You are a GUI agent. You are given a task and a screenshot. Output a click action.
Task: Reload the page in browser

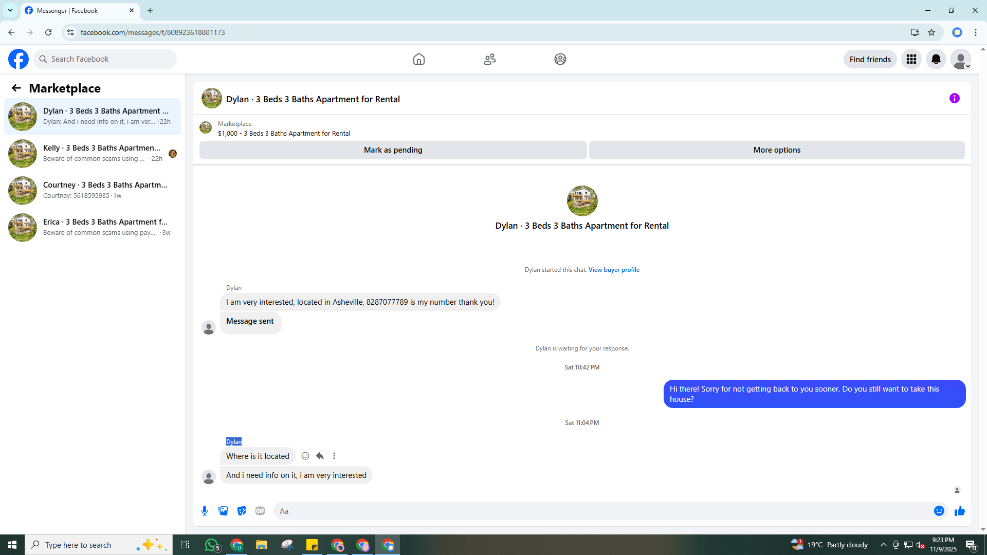coord(48,32)
